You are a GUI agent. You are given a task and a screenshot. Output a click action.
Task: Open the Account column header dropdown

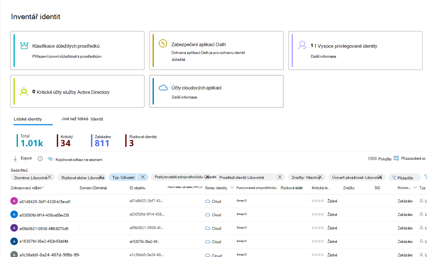click(415, 188)
